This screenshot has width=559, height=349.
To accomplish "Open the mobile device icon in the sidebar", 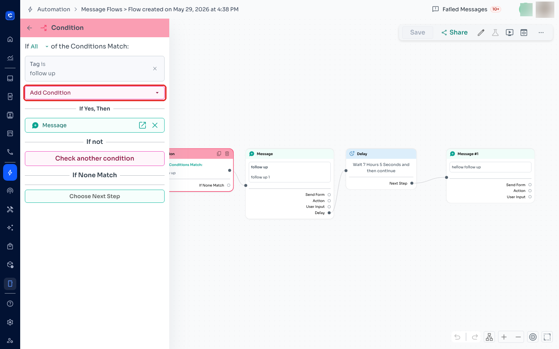I will (x=10, y=284).
